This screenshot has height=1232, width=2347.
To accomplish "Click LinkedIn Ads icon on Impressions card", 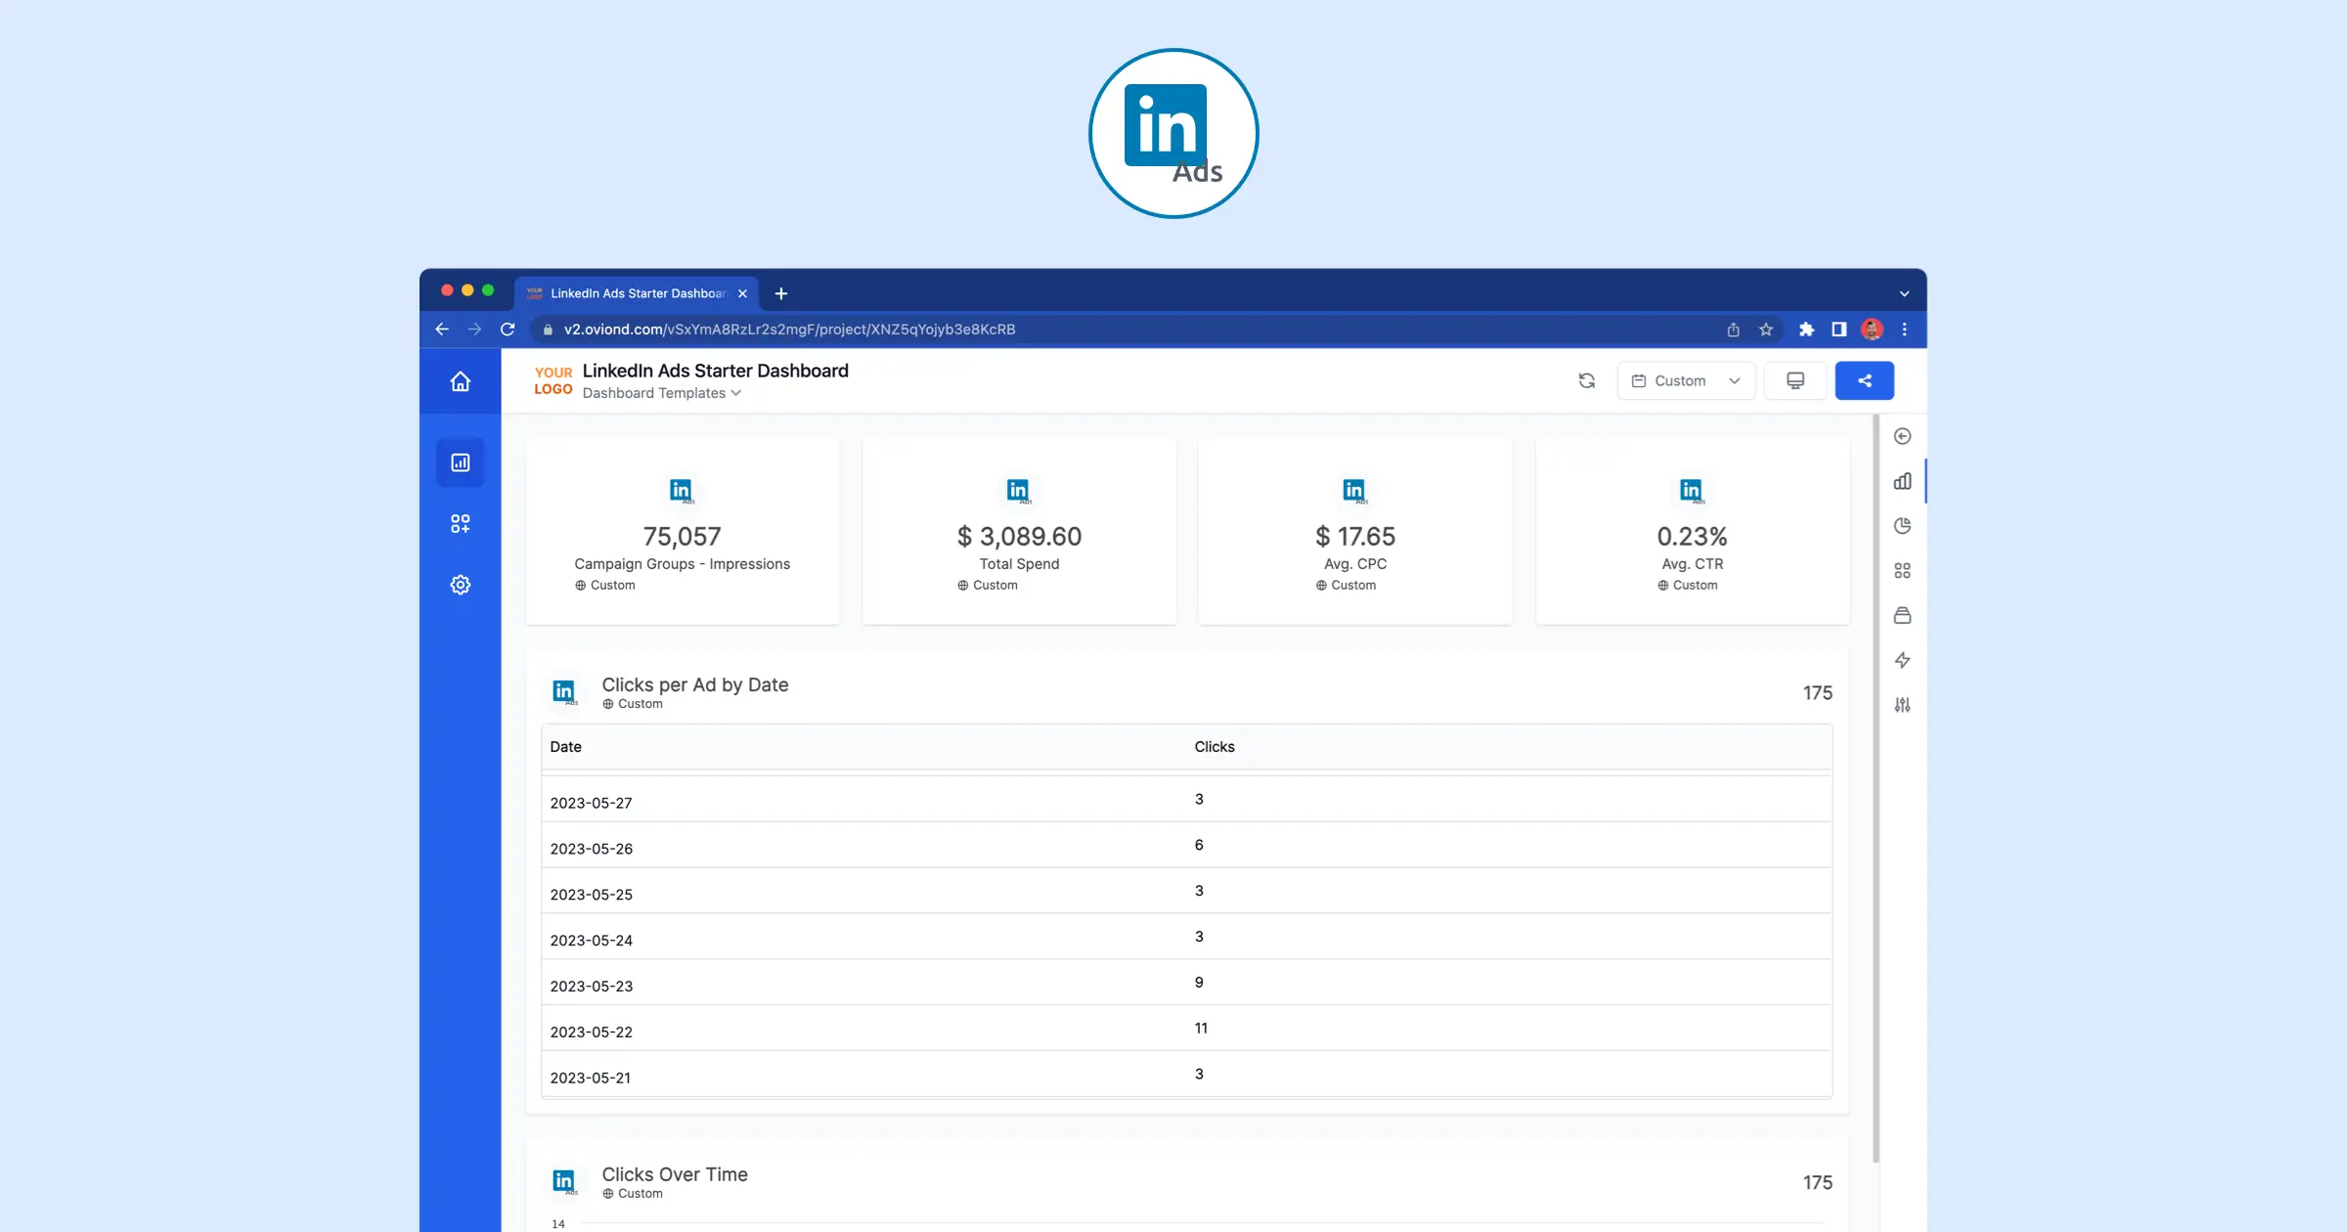I will click(682, 490).
